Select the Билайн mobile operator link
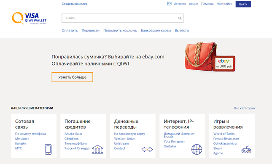 (21, 143)
